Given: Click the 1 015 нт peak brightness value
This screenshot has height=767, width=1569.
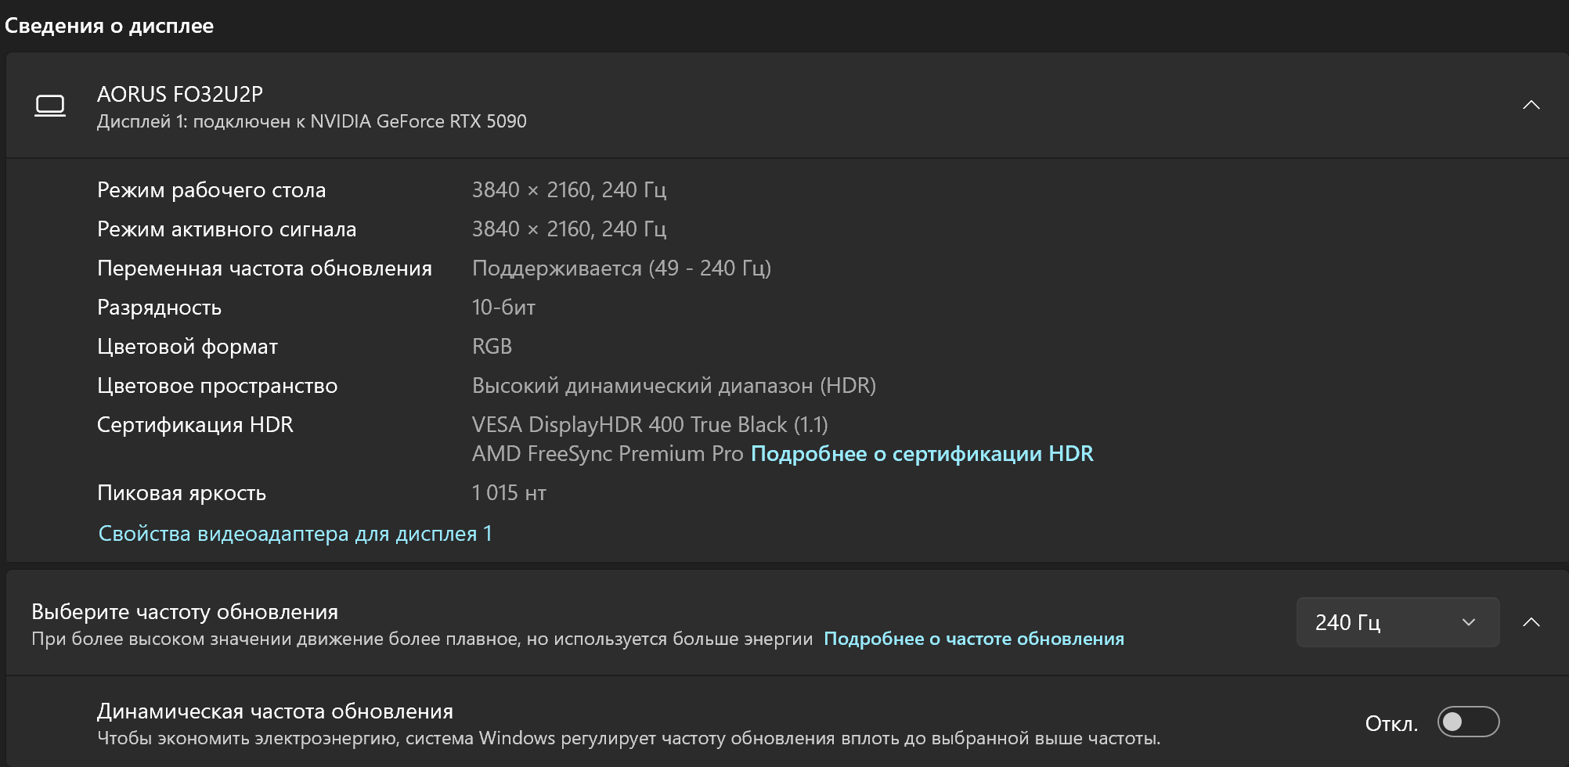Looking at the screenshot, I should click(x=509, y=493).
